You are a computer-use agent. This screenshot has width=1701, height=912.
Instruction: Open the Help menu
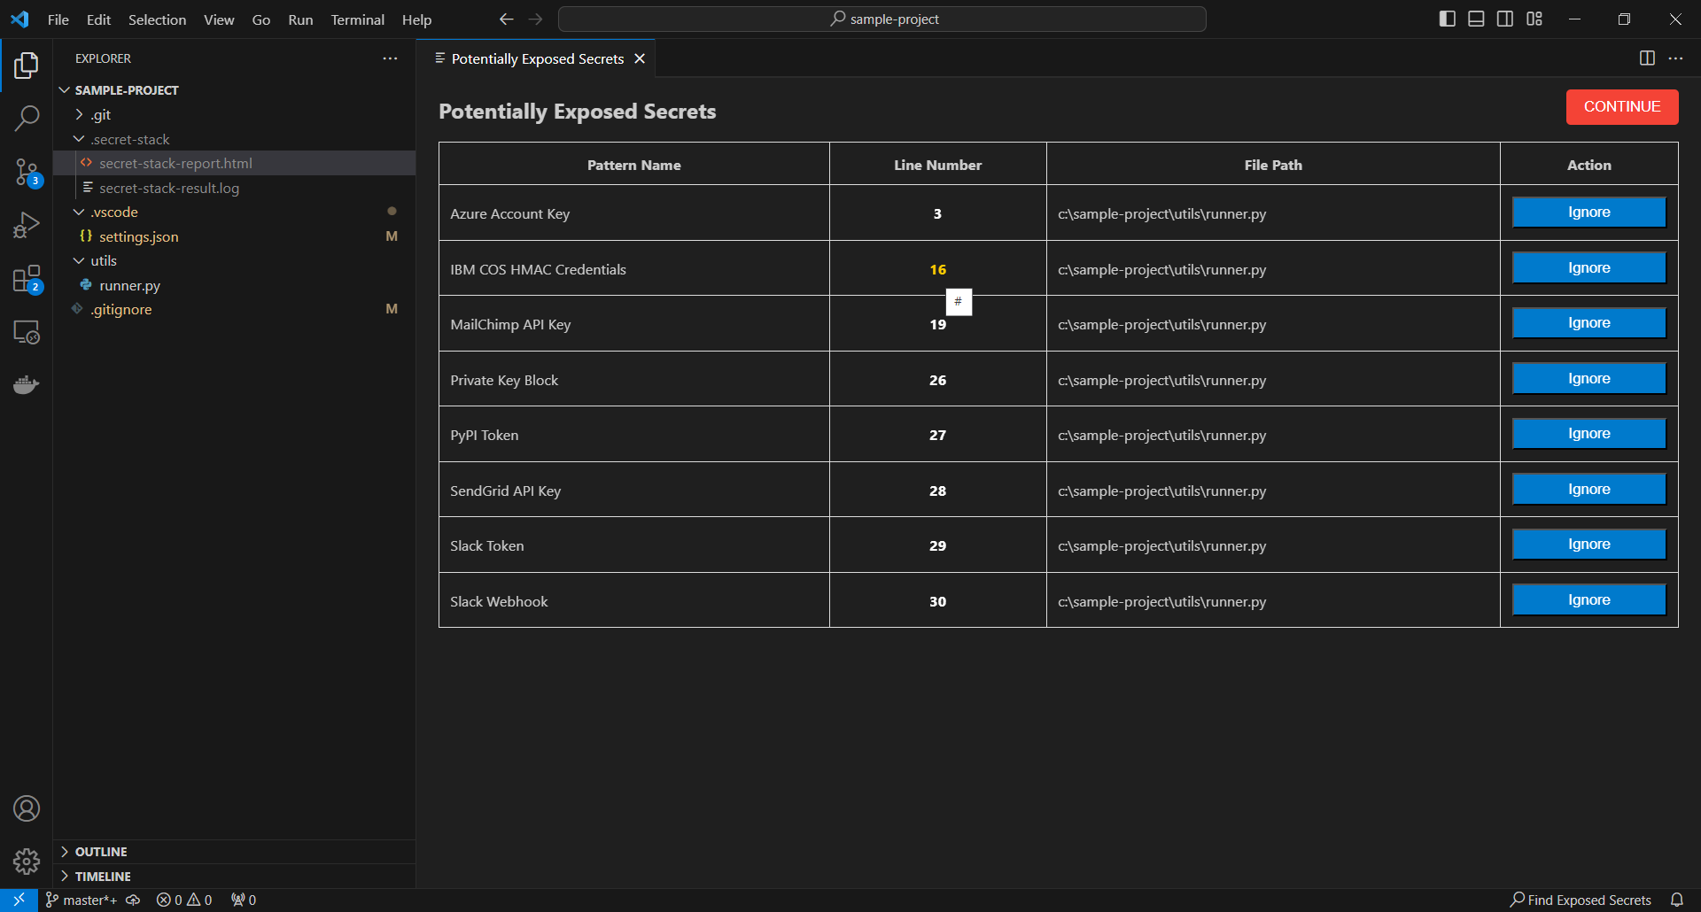point(416,19)
